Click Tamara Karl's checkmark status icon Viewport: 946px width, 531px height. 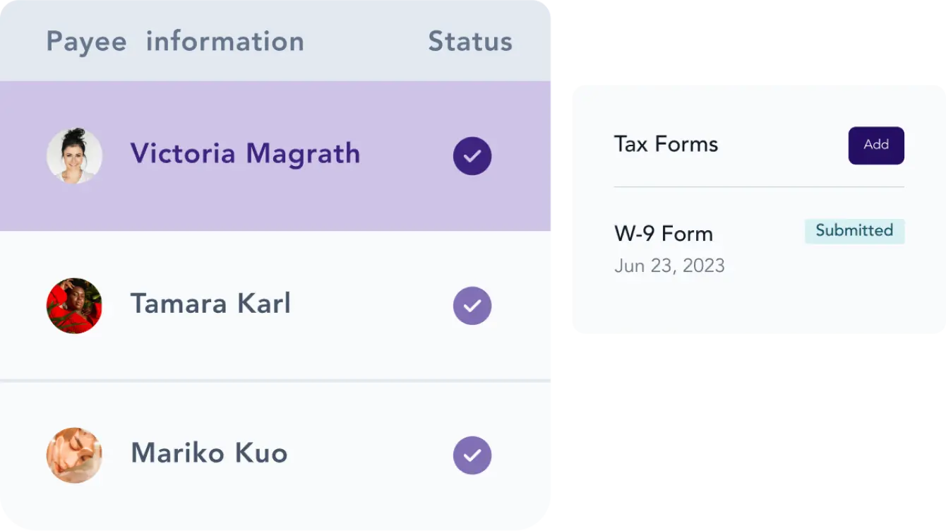tap(472, 306)
